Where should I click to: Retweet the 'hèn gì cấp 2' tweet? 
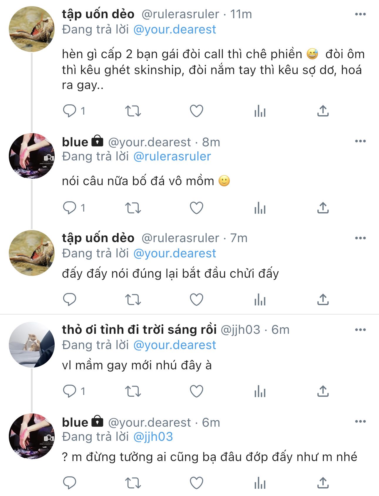click(x=133, y=111)
